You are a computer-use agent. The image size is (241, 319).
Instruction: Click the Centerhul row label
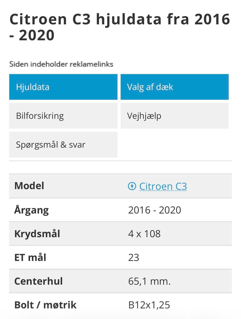(x=38, y=281)
